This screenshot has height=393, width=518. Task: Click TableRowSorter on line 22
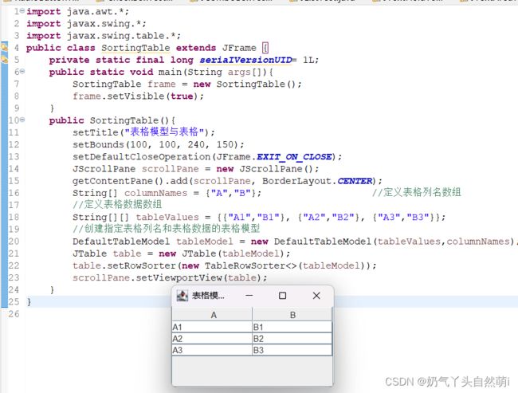[x=248, y=265]
